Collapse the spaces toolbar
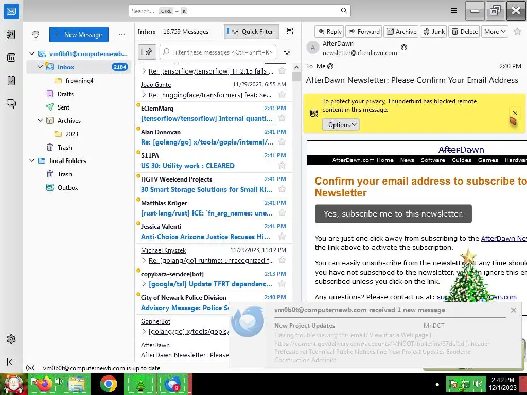This screenshot has height=395, width=527. coord(11,362)
